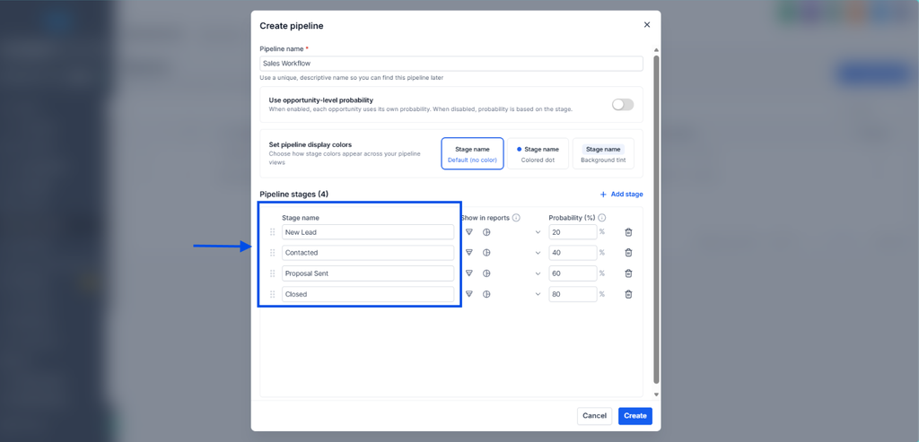Edit the Closed stage name
Image resolution: width=919 pixels, height=442 pixels.
[x=368, y=294]
